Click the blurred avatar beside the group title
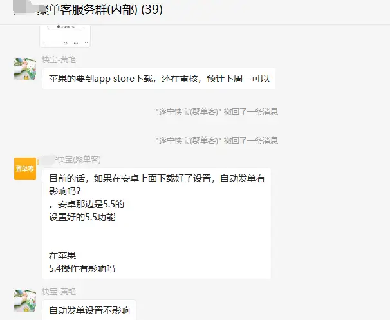390x320 pixels. point(25,8)
